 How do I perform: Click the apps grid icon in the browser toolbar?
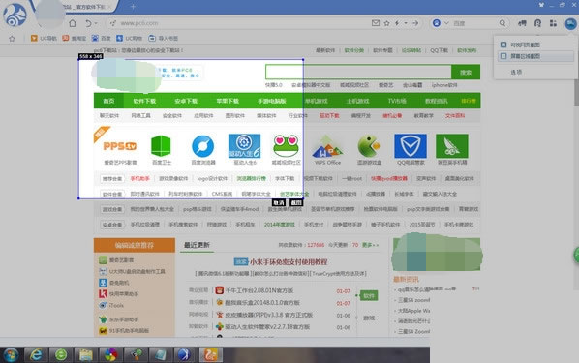(x=553, y=23)
